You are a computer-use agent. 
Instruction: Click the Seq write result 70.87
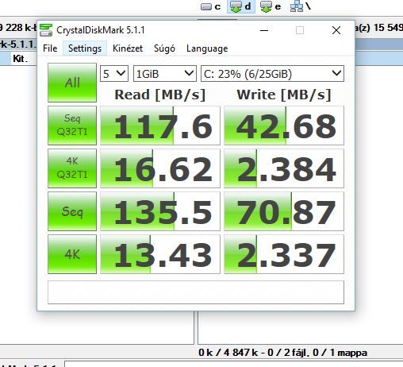284,211
